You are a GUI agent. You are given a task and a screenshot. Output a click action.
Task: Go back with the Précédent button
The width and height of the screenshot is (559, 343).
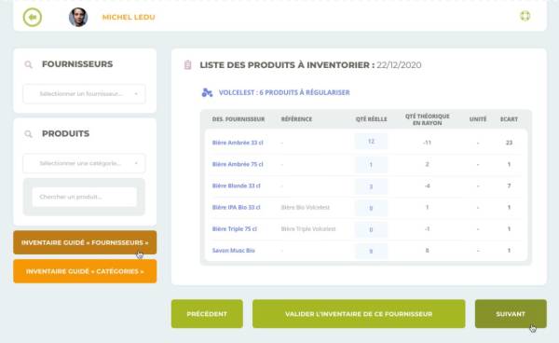207,314
